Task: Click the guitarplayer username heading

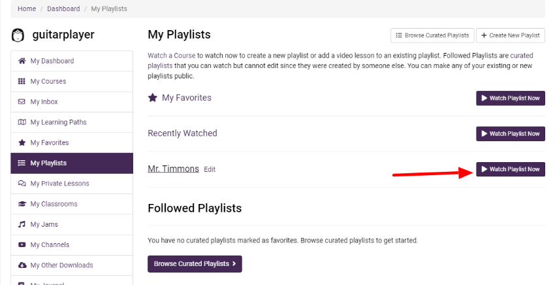Action: tap(63, 35)
